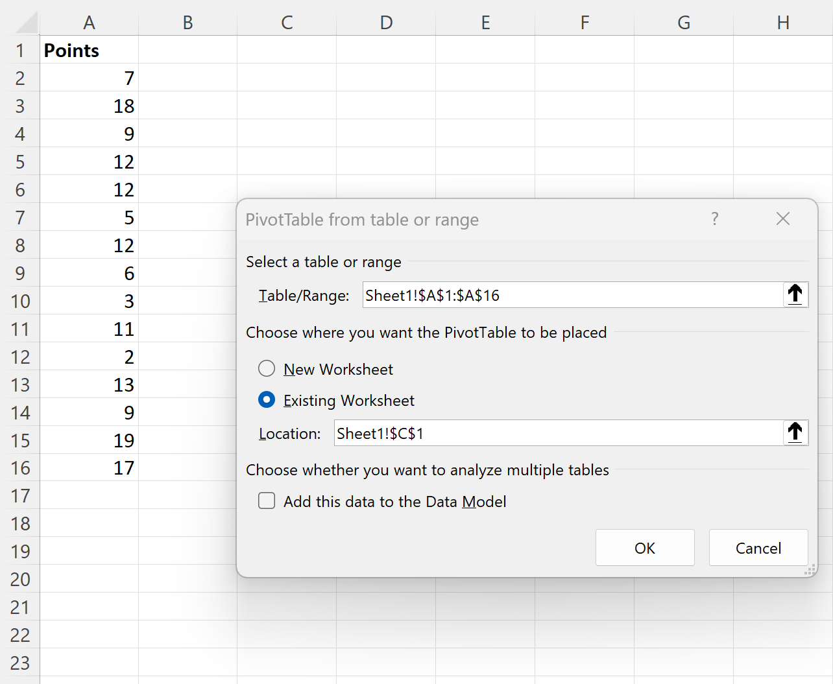The height and width of the screenshot is (684, 833).
Task: Click the select-all corner triangle of the sheet
Action: pos(27,23)
